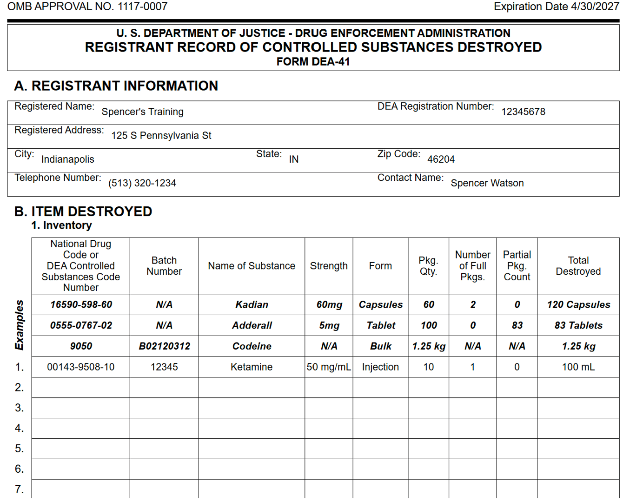Click the empty National Drug Code cell in row 2
623x502 pixels.
pos(80,387)
